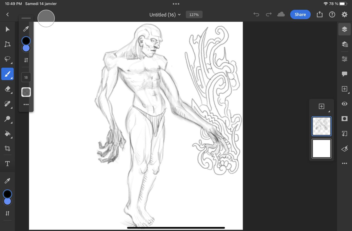Click the eyedropper in brush options panel
Viewport: 352px width, 231px height.
point(26,29)
